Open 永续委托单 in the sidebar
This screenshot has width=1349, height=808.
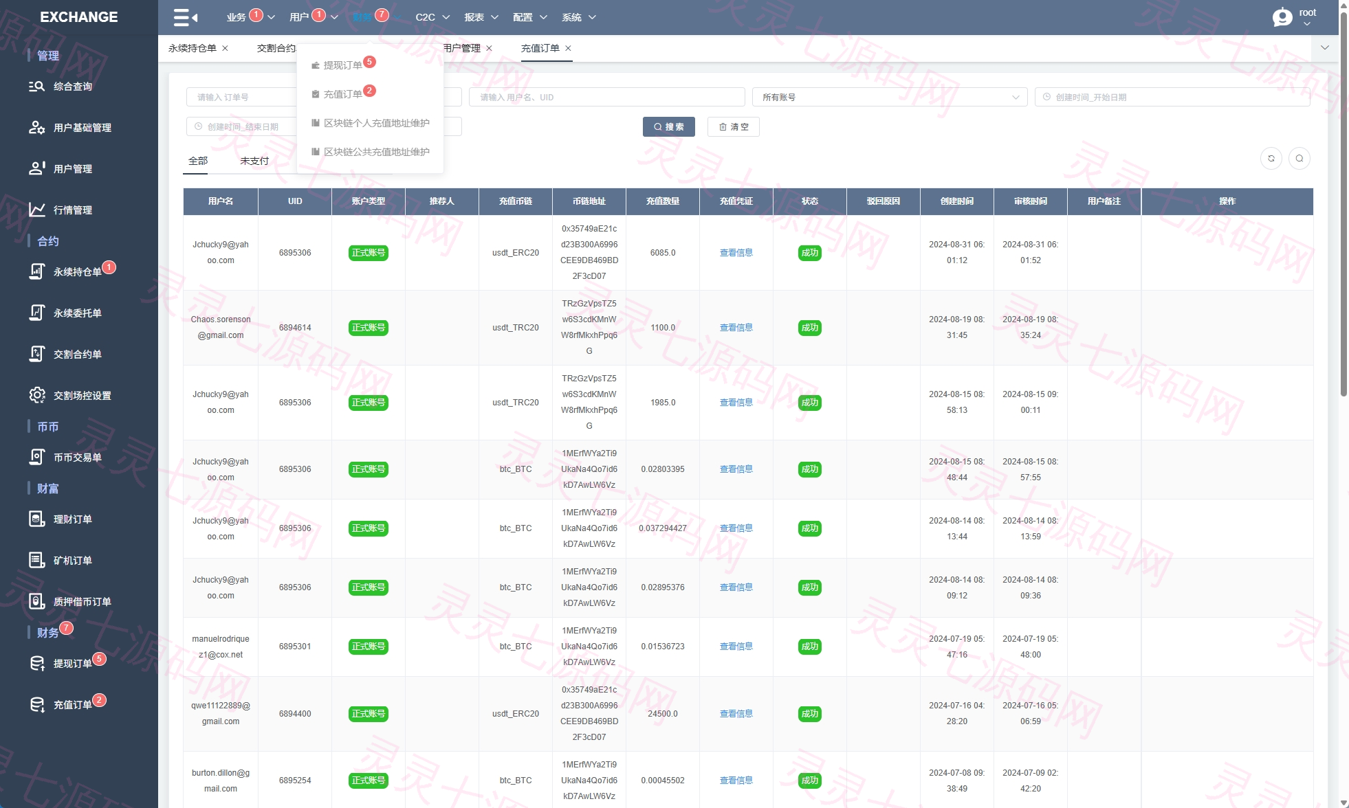(79, 313)
